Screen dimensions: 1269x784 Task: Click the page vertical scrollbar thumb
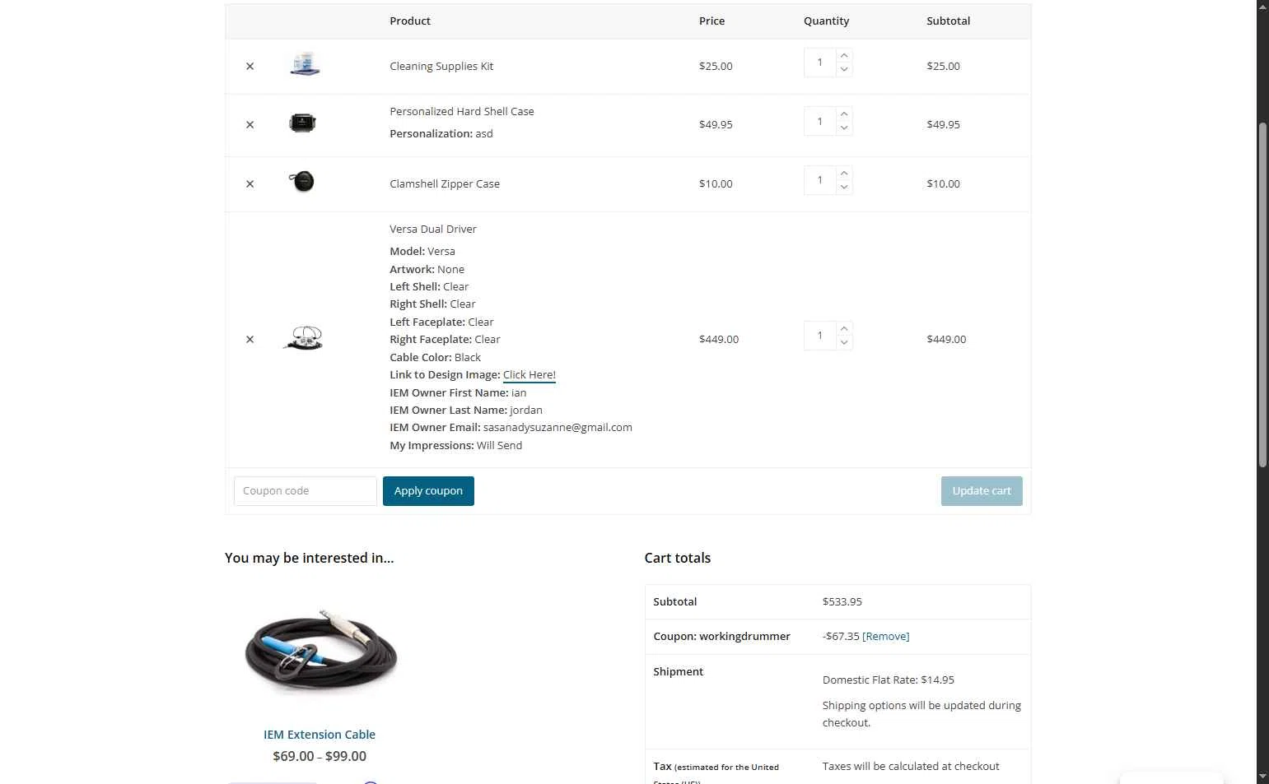click(x=1262, y=295)
